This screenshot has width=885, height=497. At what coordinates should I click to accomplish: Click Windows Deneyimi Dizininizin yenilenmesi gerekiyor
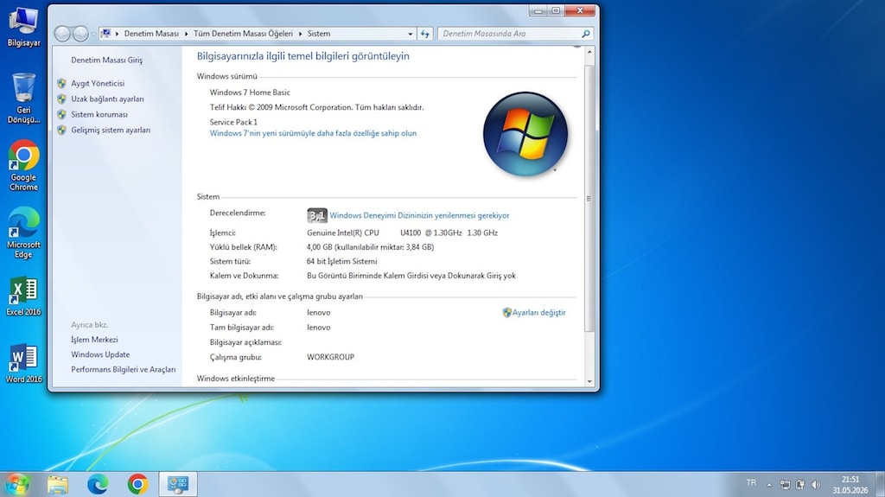click(419, 215)
